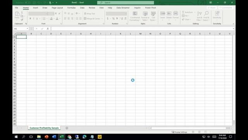The image size is (248, 140).
Task: Click the Cut scissors icon
Action: [22, 13]
